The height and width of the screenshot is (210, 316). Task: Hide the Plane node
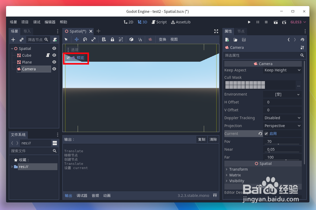(54, 62)
